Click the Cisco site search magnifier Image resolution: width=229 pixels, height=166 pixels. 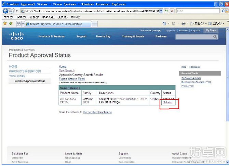pyautogui.click(x=215, y=37)
